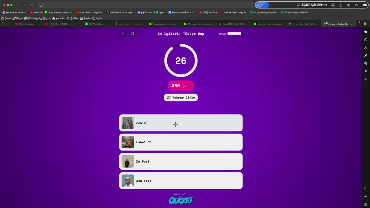Screen dimensions: 370x208
Task: Open the Profiller menu
Action: [x=73, y=18]
